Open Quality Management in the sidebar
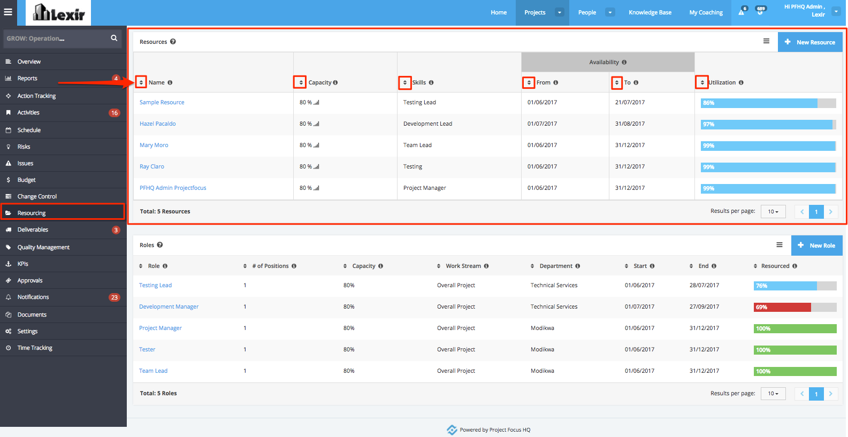The height and width of the screenshot is (437, 848). tap(63, 247)
